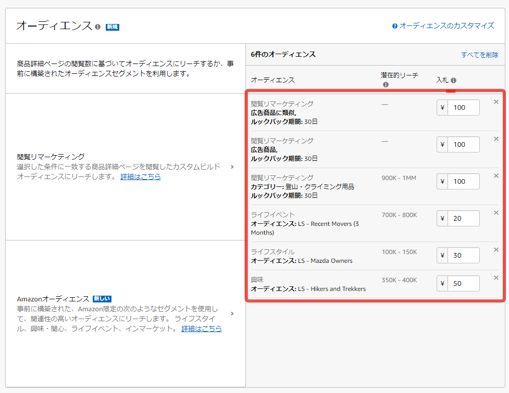Click すべてを削除 to remove all audiences

click(479, 55)
